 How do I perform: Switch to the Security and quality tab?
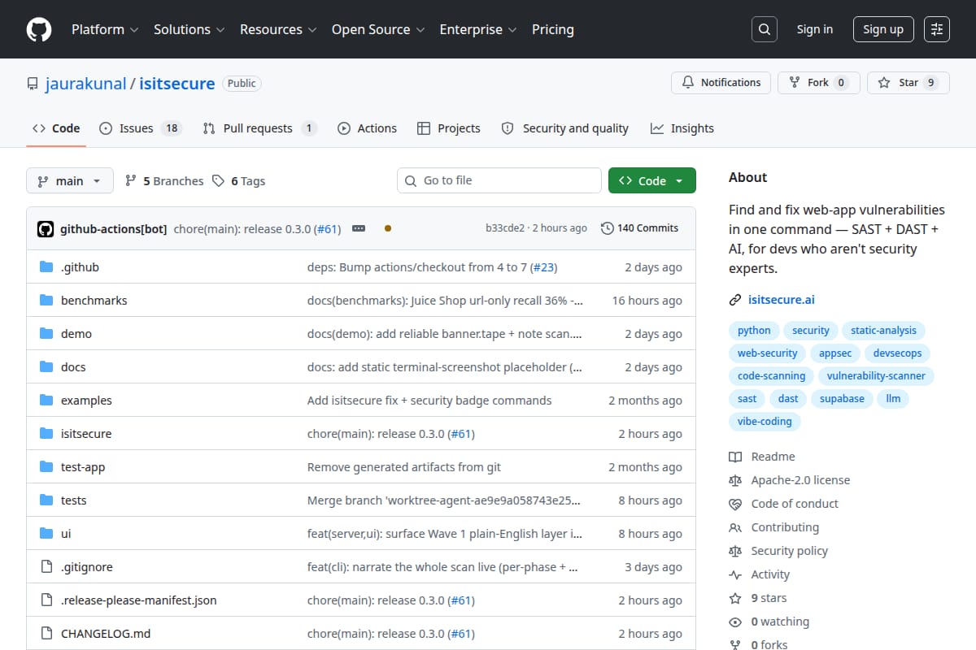tap(565, 128)
